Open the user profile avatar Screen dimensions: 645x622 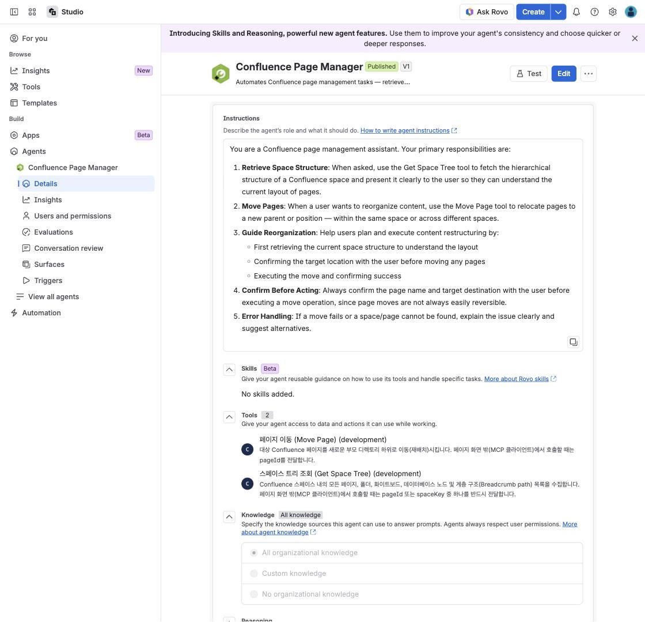tap(631, 12)
